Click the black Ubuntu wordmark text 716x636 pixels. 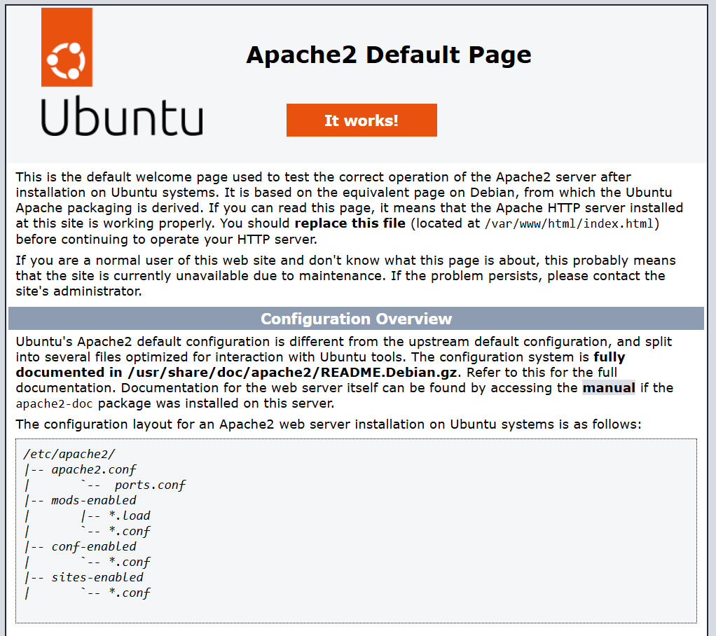(121, 116)
